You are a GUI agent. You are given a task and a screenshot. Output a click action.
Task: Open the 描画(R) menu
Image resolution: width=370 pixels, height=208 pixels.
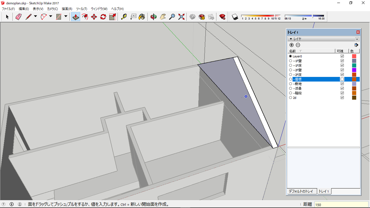(x=67, y=9)
